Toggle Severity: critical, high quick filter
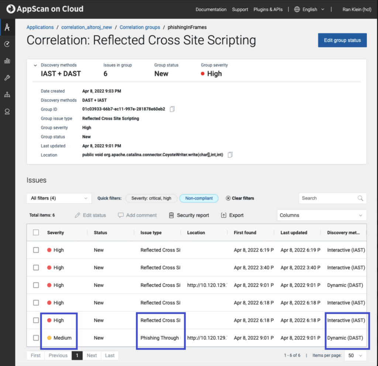The height and width of the screenshot is (366, 378). tap(151, 198)
